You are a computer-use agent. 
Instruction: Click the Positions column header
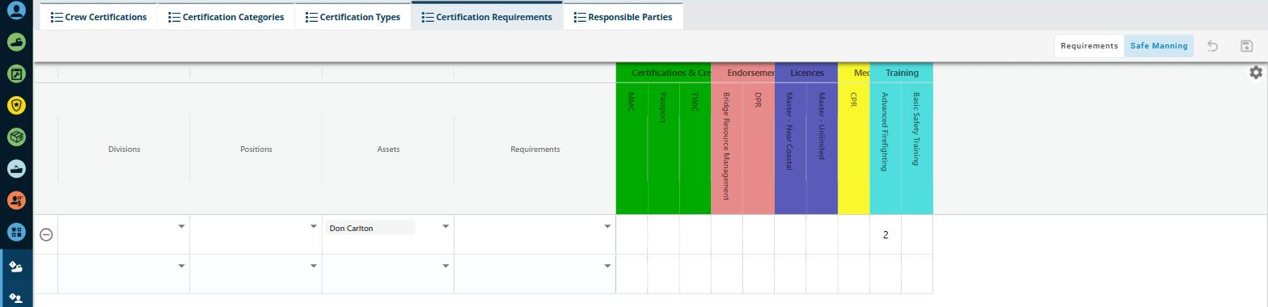(x=256, y=149)
